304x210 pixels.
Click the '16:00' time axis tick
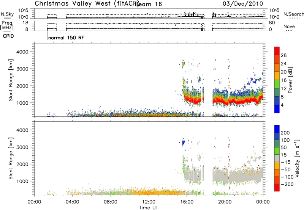tap(187, 202)
